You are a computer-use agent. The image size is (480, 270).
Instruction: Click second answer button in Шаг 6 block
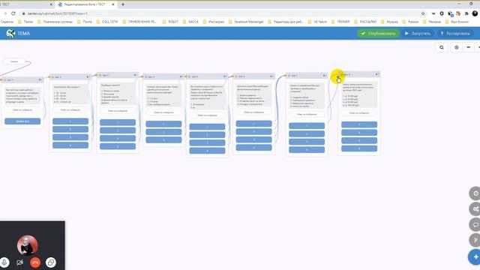(x=253, y=132)
